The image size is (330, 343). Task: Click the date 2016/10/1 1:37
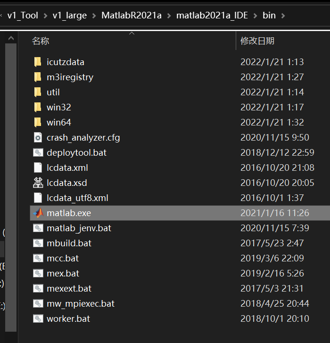tap(272, 198)
